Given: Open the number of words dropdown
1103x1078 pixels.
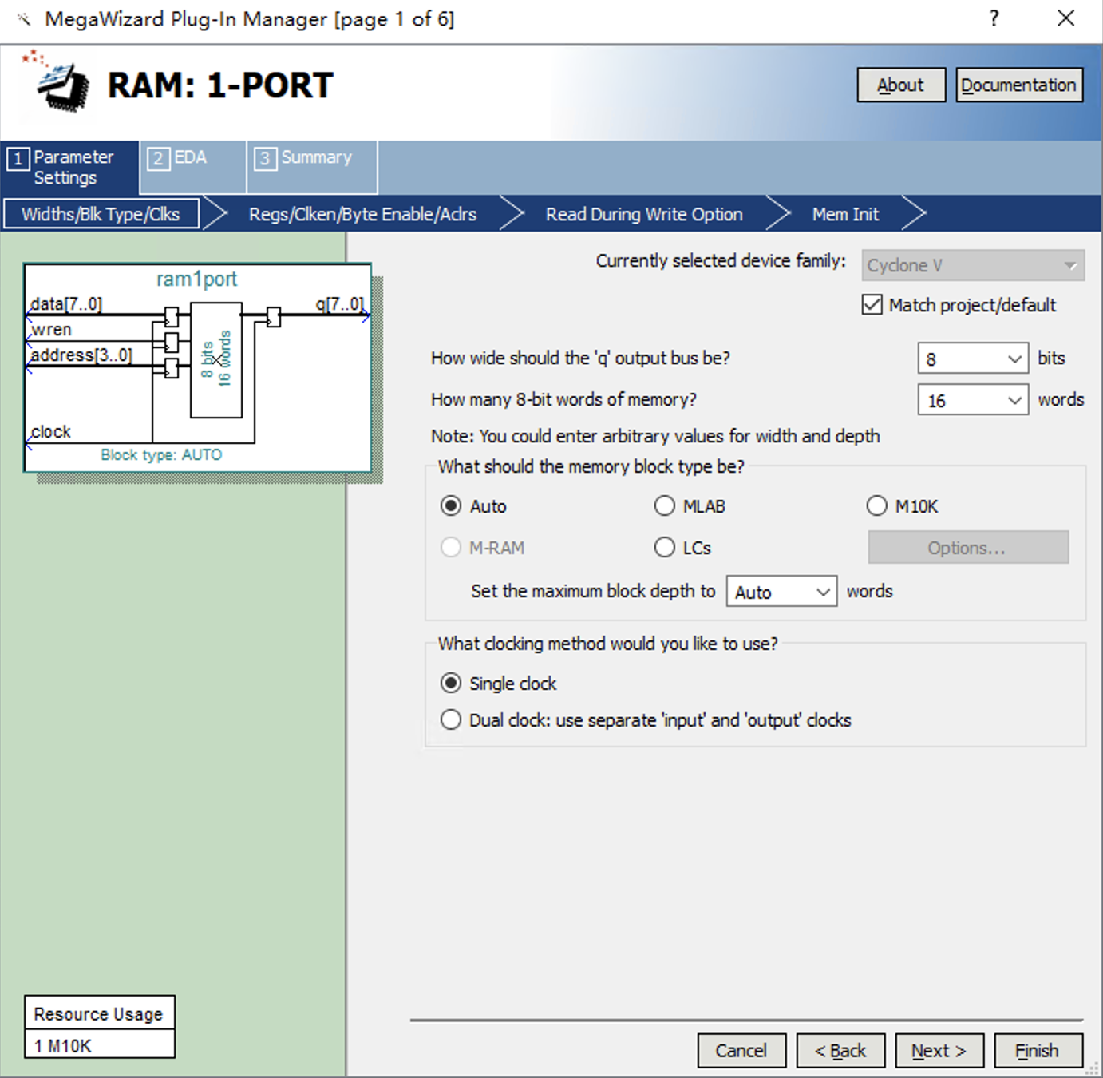Looking at the screenshot, I should tap(972, 400).
